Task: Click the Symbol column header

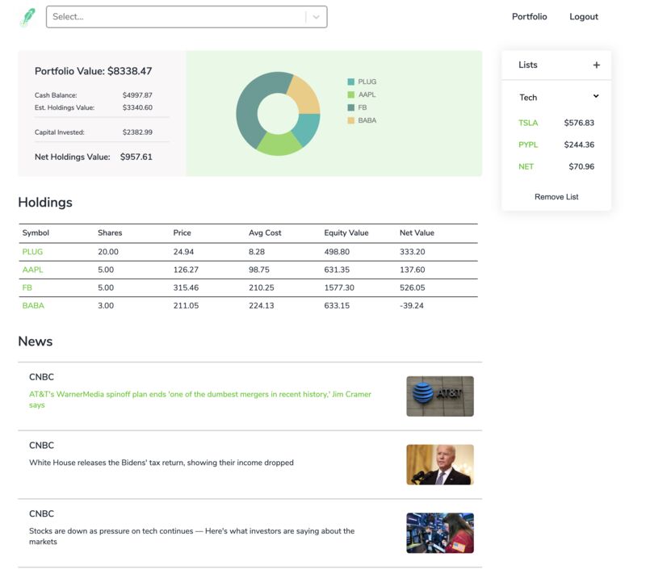Action: pos(36,233)
